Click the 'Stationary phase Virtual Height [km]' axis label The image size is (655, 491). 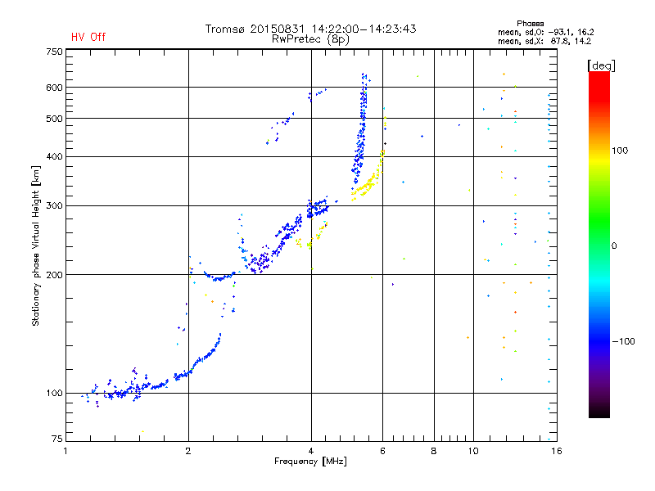pos(35,245)
